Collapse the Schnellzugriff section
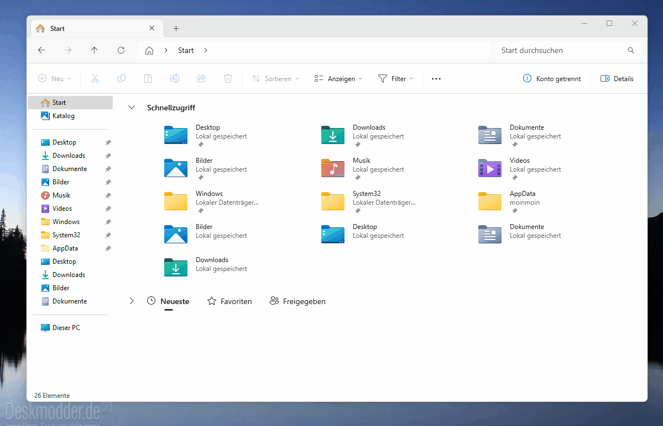This screenshot has width=663, height=426. pyautogui.click(x=132, y=108)
